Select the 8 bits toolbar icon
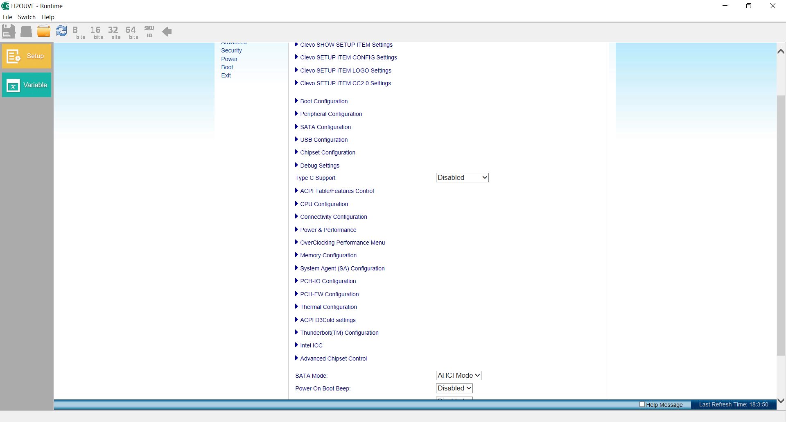 tap(79, 32)
